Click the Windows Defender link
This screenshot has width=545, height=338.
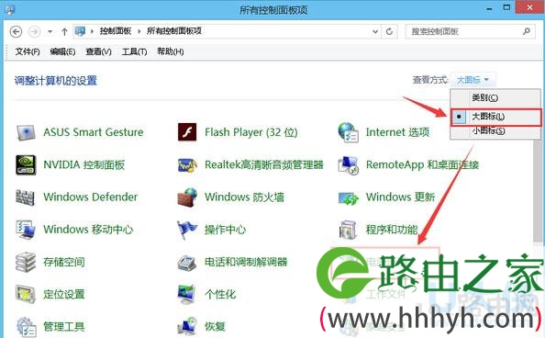coord(90,197)
